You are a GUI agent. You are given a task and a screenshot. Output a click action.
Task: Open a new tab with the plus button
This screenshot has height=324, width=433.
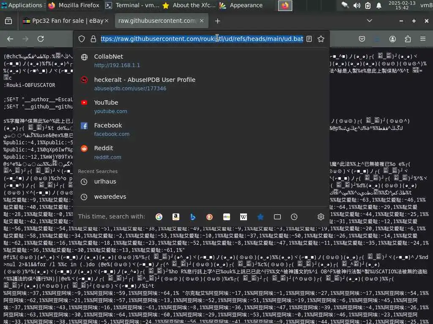pyautogui.click(x=218, y=21)
